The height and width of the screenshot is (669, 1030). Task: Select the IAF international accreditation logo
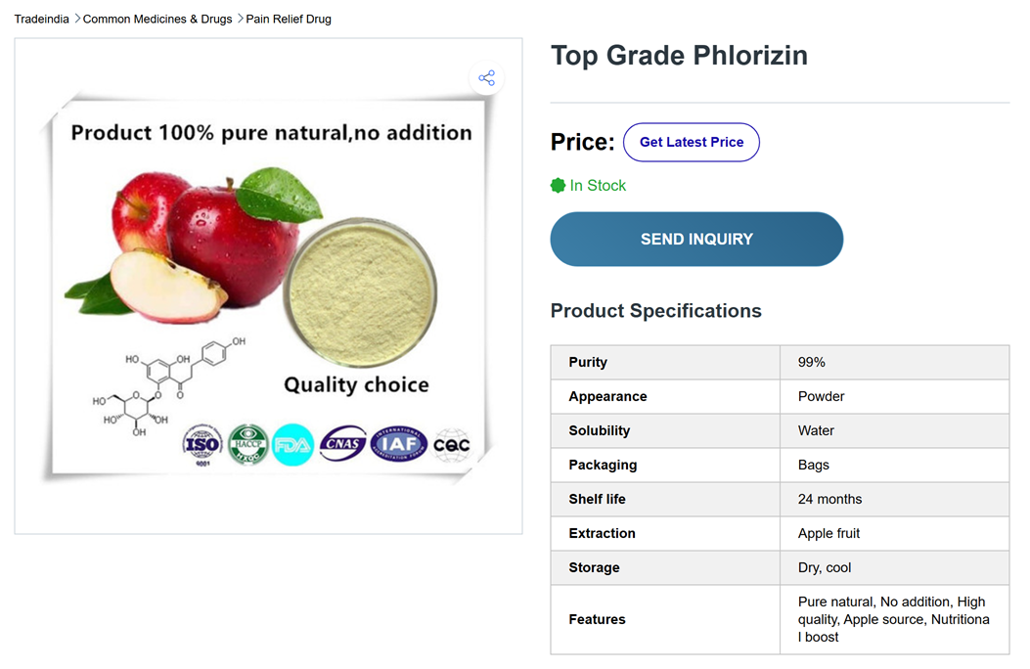click(397, 444)
